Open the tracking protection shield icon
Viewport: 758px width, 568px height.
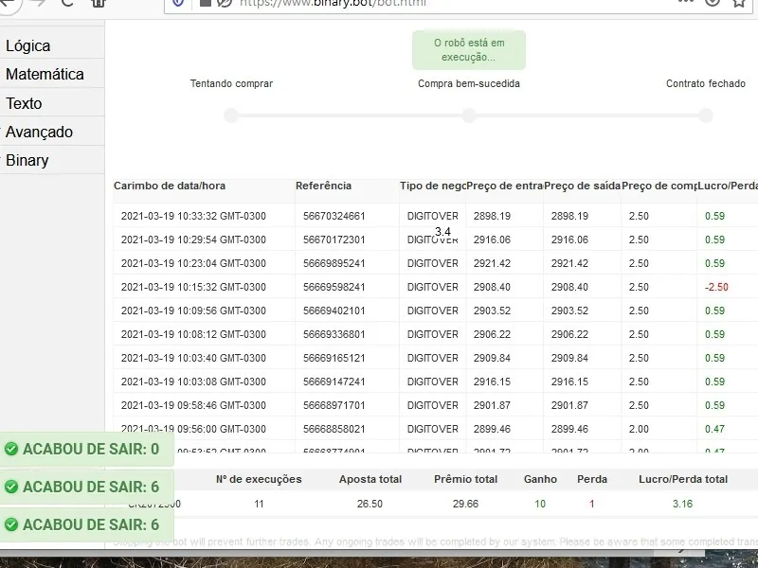(179, 3)
